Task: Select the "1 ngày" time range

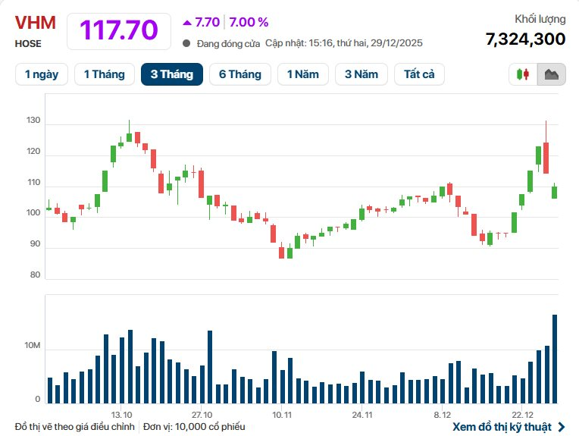Action: point(42,74)
